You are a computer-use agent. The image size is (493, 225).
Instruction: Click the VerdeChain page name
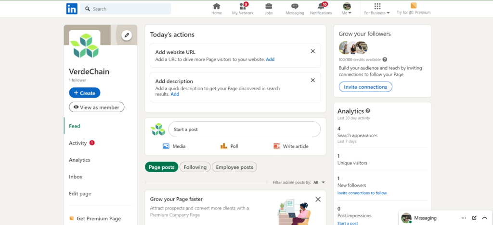click(x=89, y=71)
